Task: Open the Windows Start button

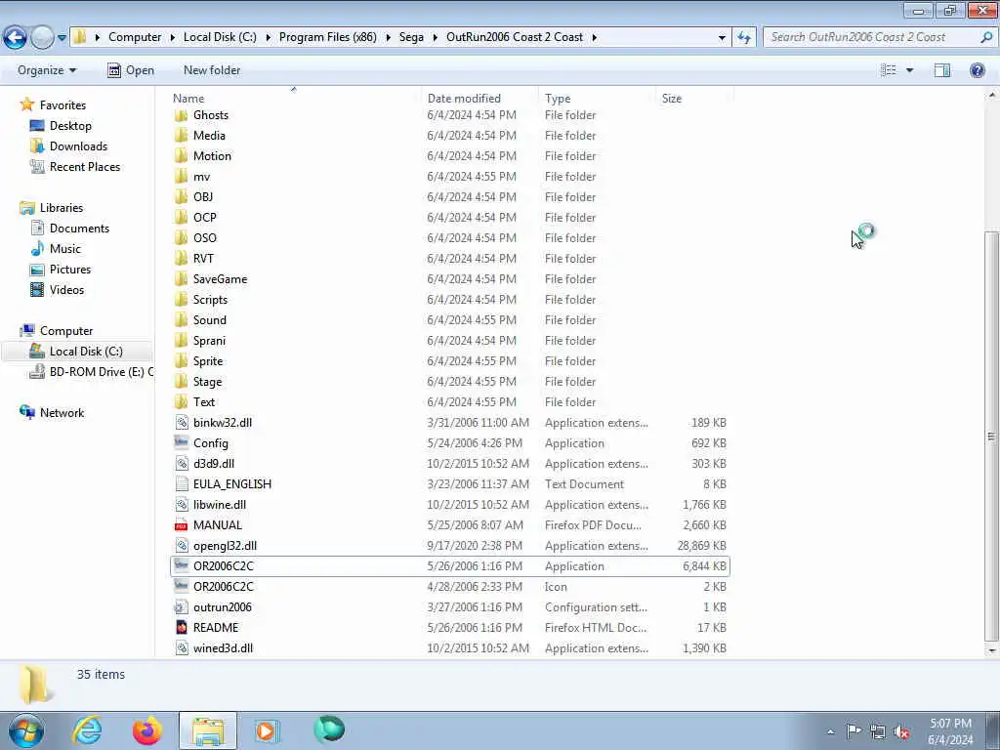Action: (26, 730)
